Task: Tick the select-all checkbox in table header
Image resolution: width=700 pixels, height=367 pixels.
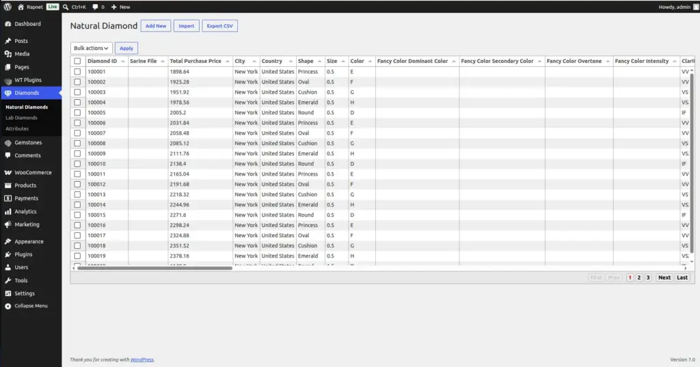Action: click(77, 62)
